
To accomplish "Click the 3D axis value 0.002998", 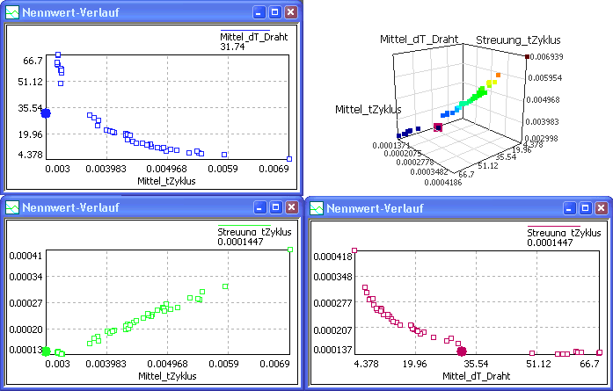I will point(541,138).
